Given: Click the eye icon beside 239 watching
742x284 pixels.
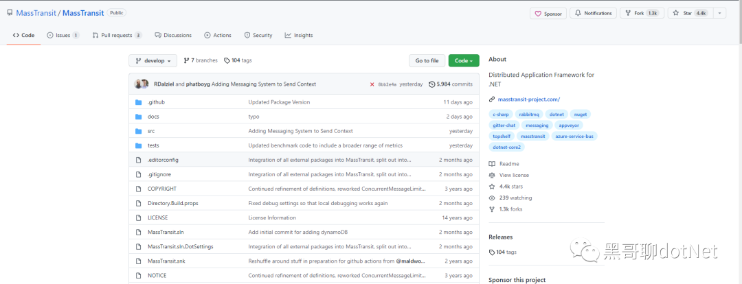Looking at the screenshot, I should click(492, 198).
